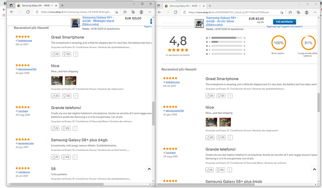Screen dimensions: 322x188
Task: Open first photo of Nice review in right window
Action: tap(211, 122)
